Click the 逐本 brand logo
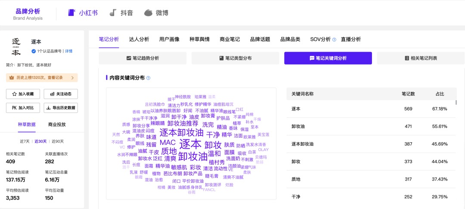 tap(16, 47)
